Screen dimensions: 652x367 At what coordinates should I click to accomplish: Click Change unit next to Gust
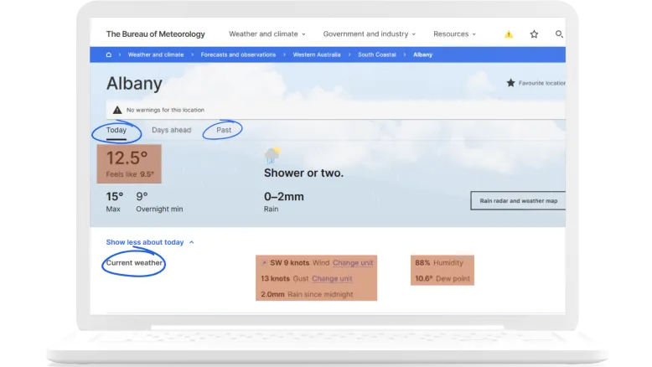[x=332, y=278]
